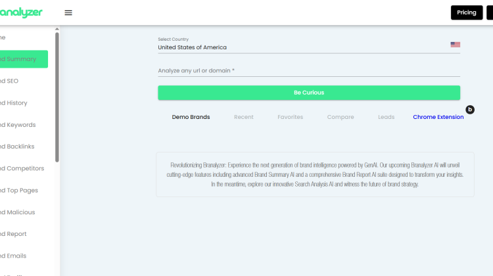Select Brand Summary in sidebar
Viewport: 493px width, 276px height.
[24, 59]
